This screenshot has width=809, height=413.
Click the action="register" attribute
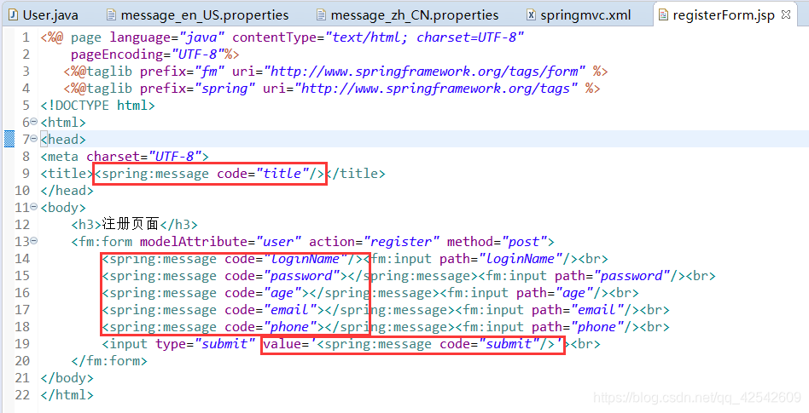click(374, 241)
